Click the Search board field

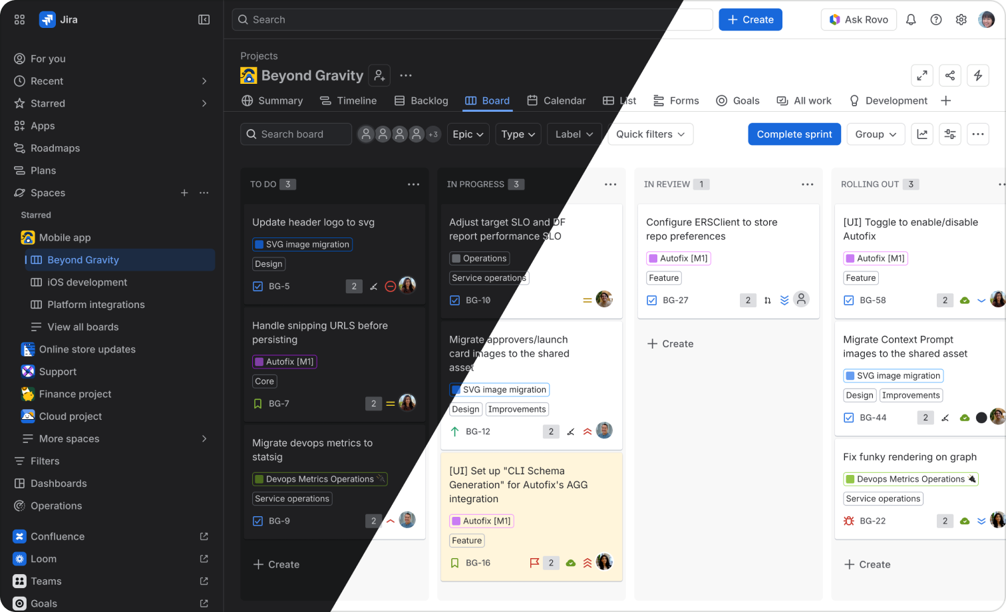(296, 134)
